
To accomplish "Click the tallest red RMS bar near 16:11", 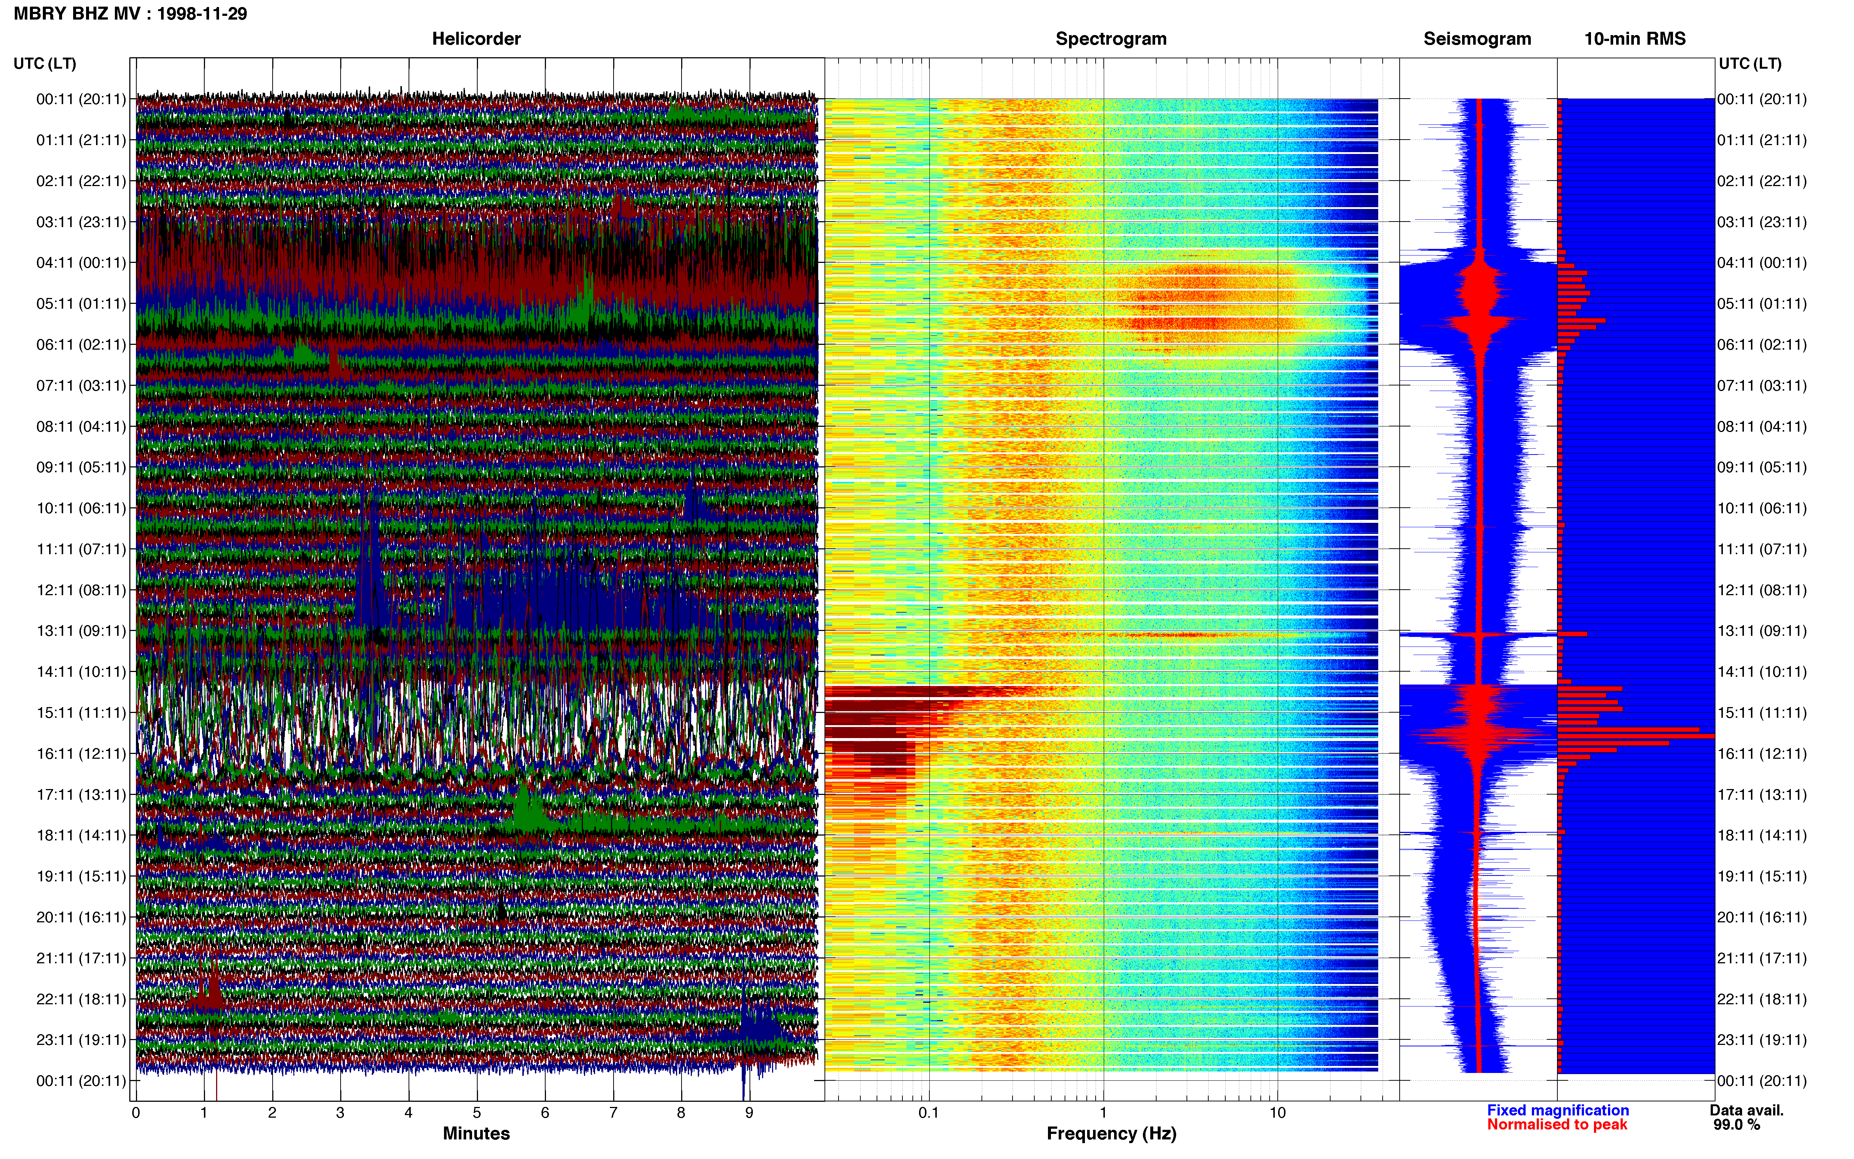I will pyautogui.click(x=1636, y=737).
